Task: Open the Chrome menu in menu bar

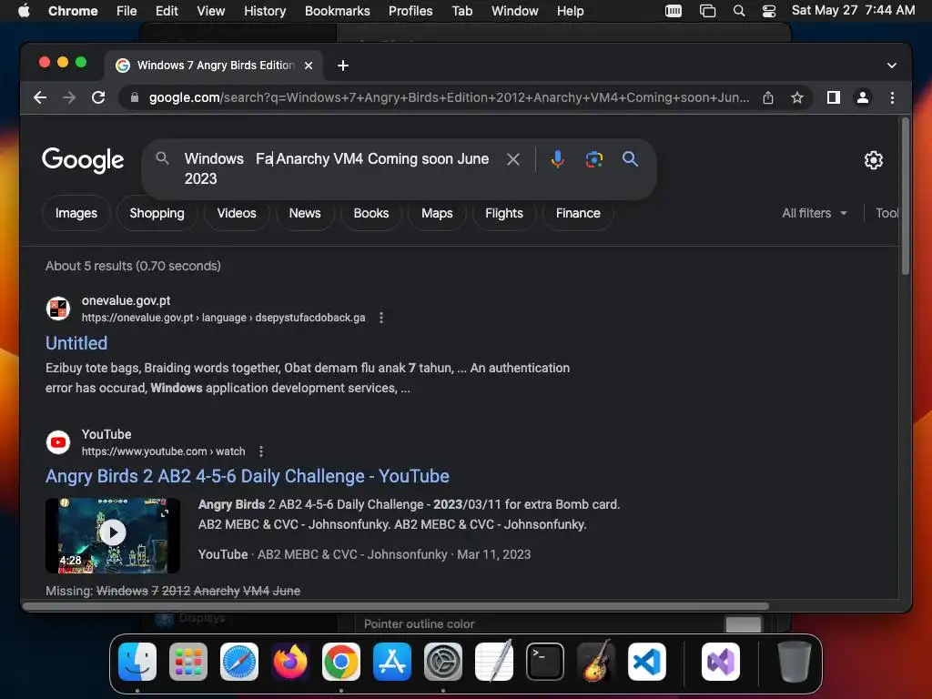Action: point(73,11)
